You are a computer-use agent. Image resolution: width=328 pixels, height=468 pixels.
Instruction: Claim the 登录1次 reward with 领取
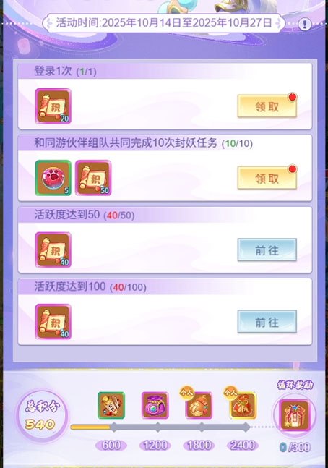pyautogui.click(x=267, y=106)
